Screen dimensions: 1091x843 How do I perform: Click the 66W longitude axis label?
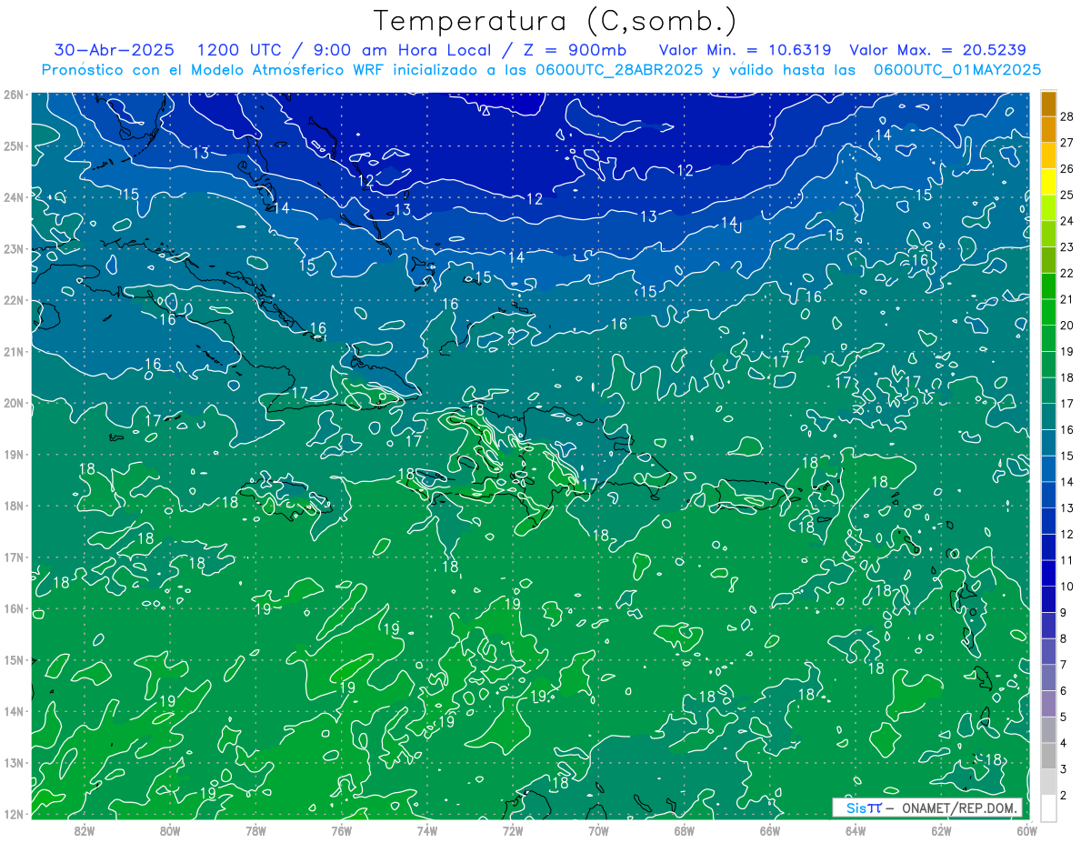[770, 830]
